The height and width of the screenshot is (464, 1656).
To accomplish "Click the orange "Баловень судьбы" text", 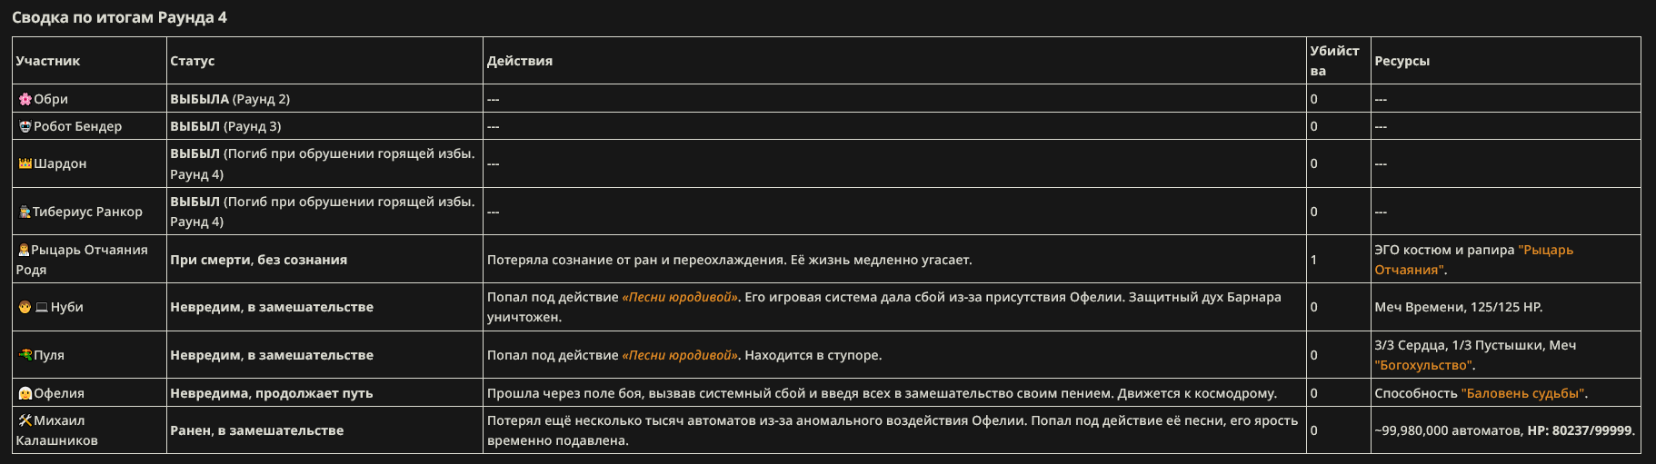I will (x=1522, y=393).
